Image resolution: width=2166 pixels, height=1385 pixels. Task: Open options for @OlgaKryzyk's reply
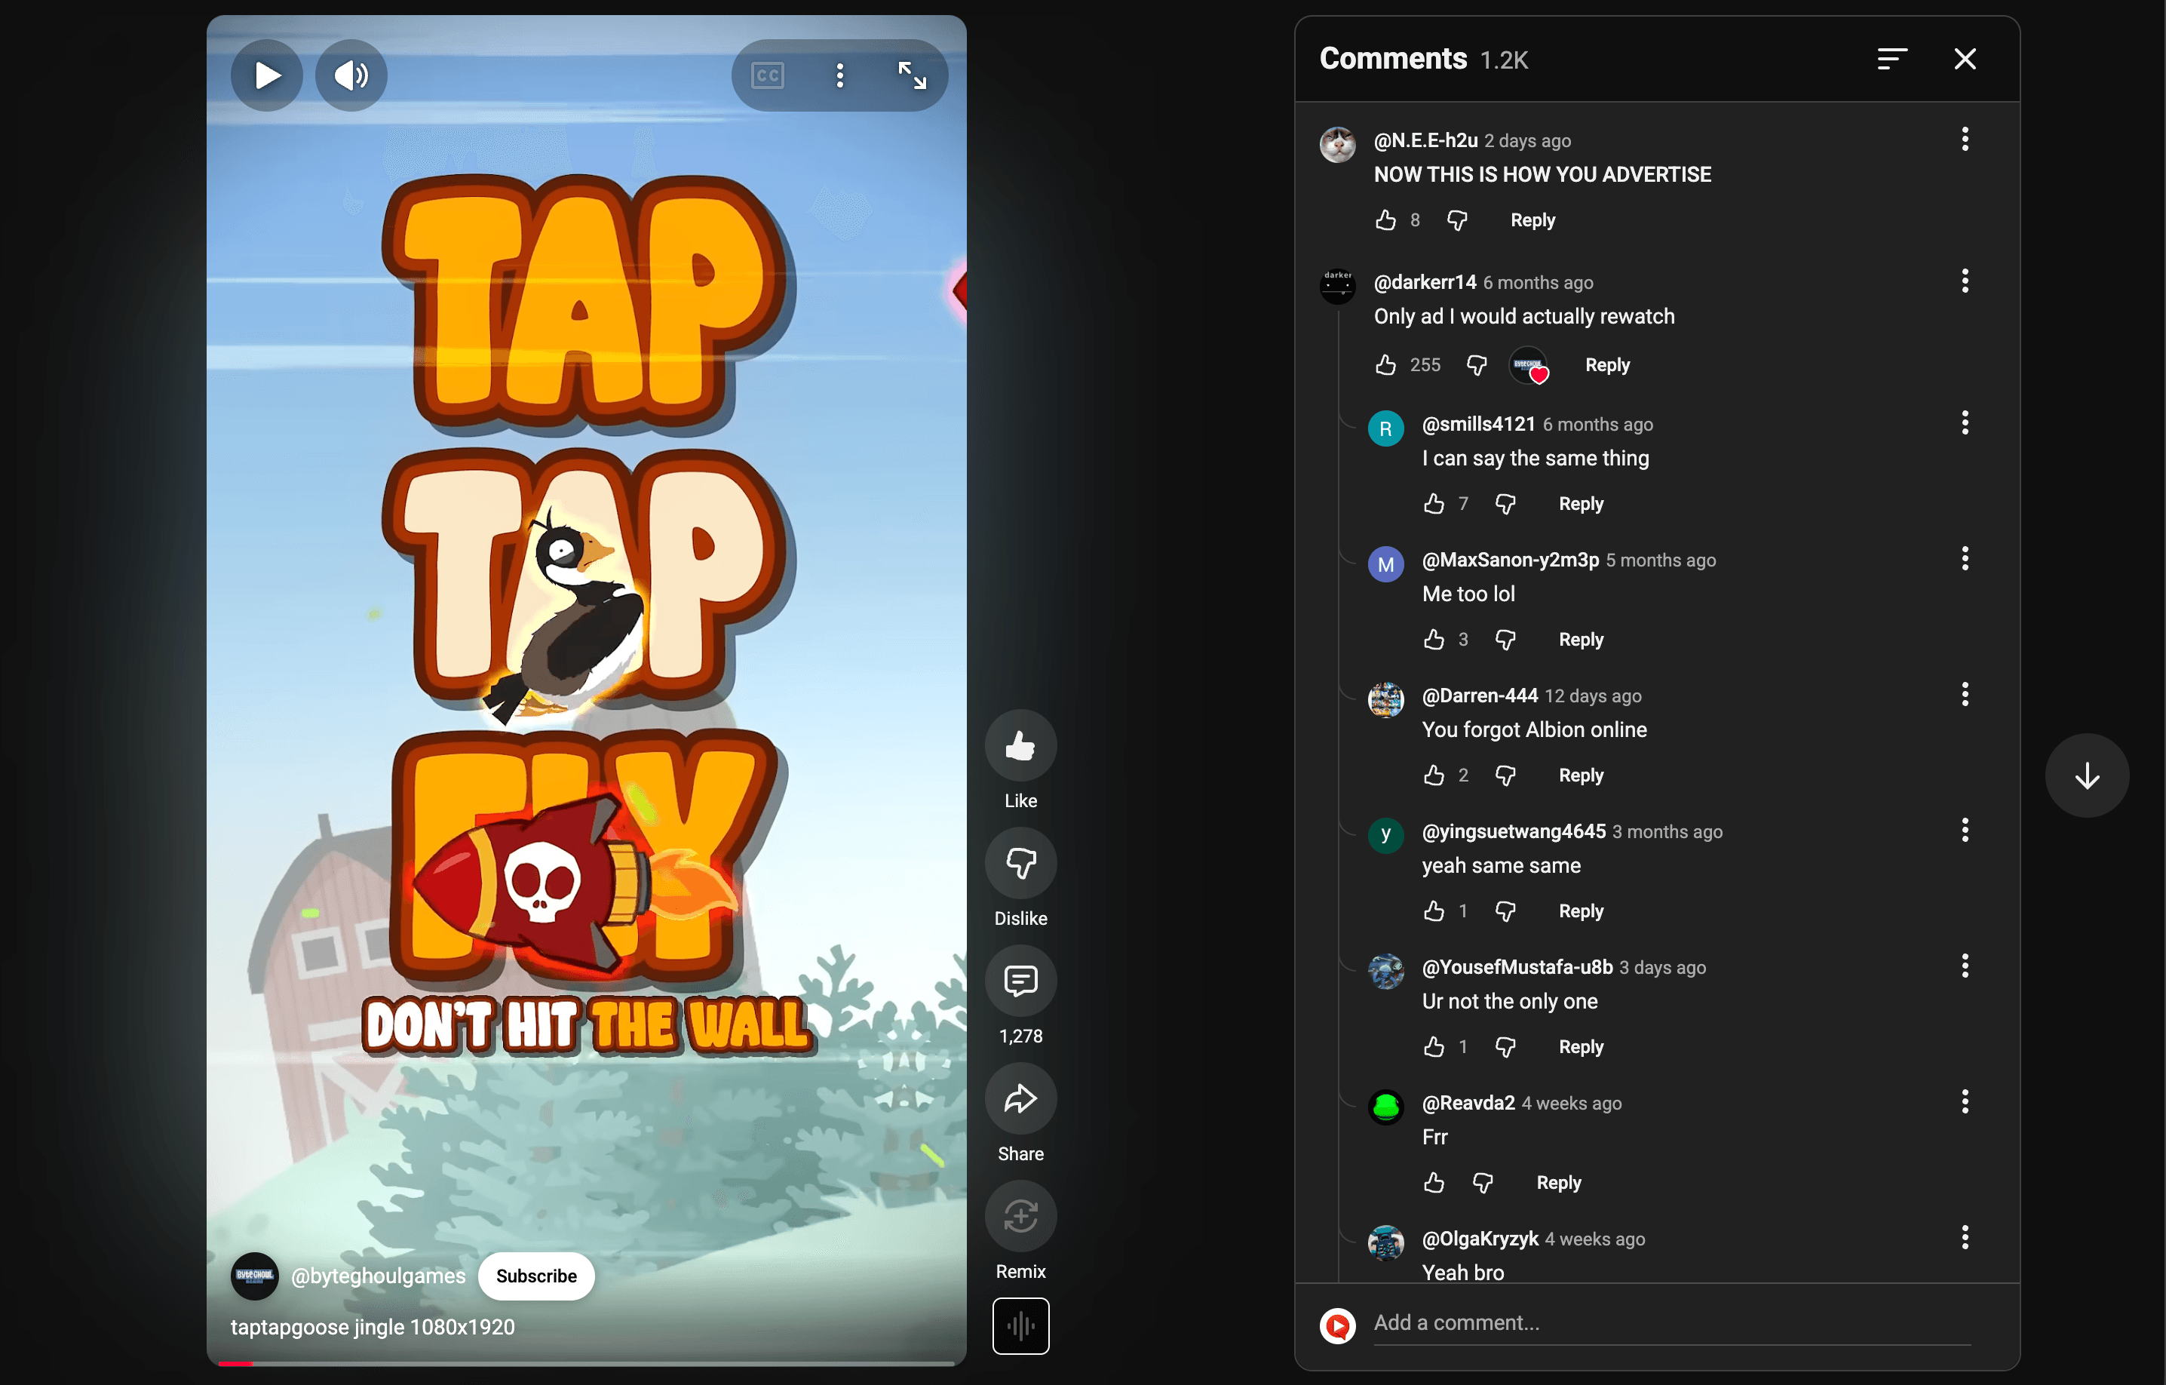pyautogui.click(x=1965, y=1237)
